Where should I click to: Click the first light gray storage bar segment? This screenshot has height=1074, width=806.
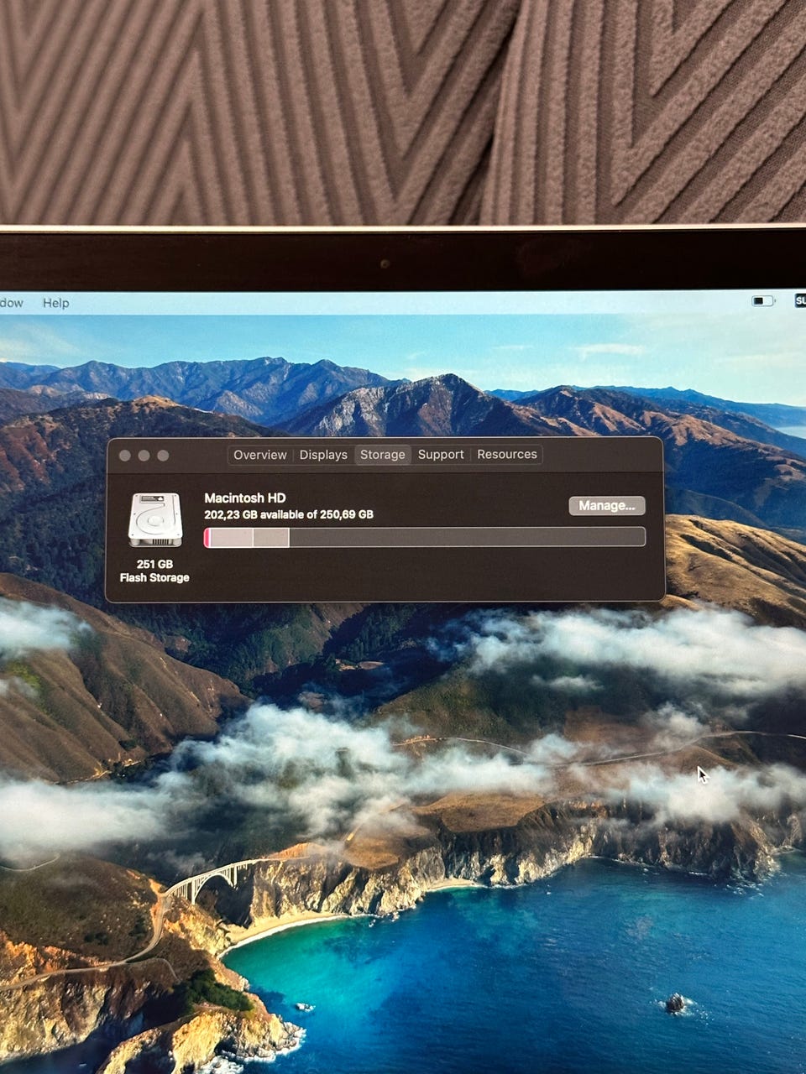(232, 538)
